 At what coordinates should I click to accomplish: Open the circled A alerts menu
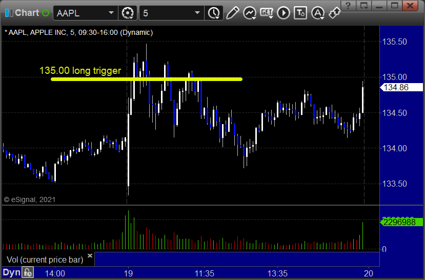318,13
